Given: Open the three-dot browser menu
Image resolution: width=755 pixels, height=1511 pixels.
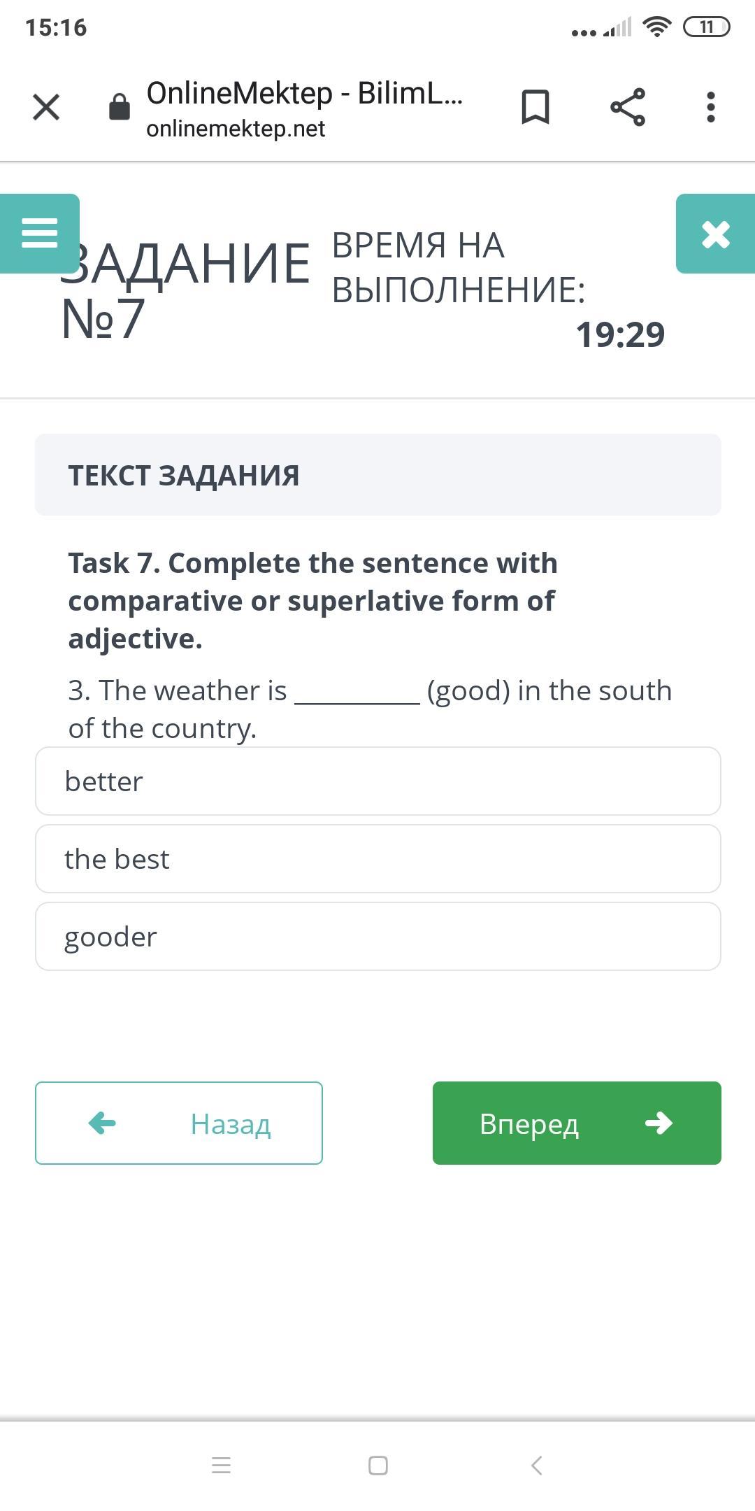Looking at the screenshot, I should tap(710, 107).
